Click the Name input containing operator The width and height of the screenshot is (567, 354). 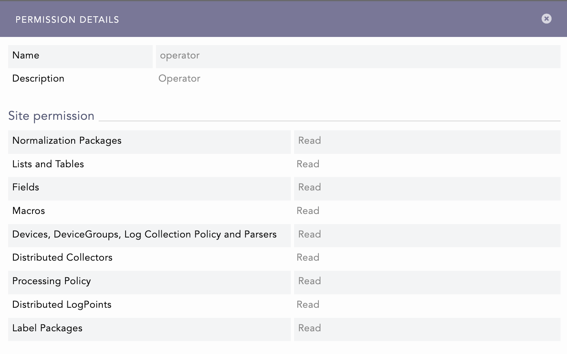point(357,56)
